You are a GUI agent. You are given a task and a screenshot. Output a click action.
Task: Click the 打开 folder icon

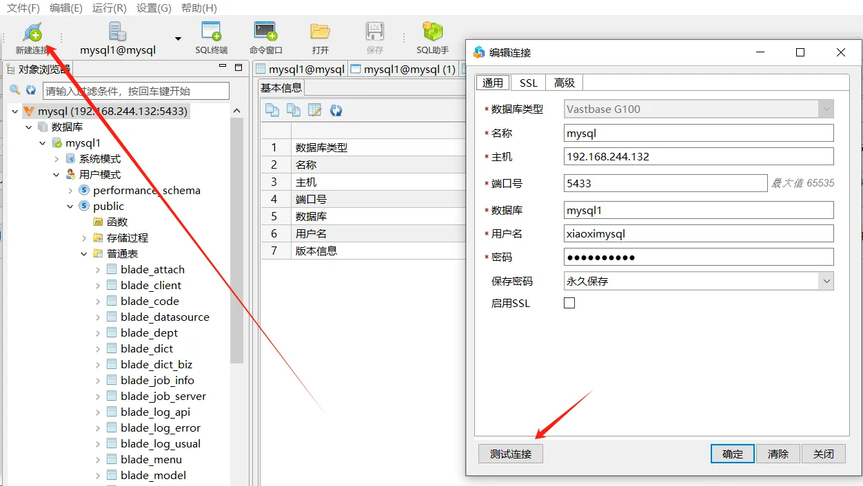(320, 33)
